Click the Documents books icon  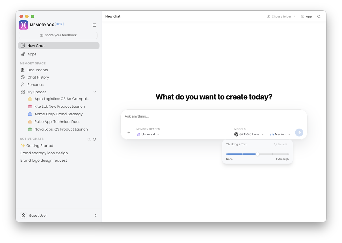23,70
